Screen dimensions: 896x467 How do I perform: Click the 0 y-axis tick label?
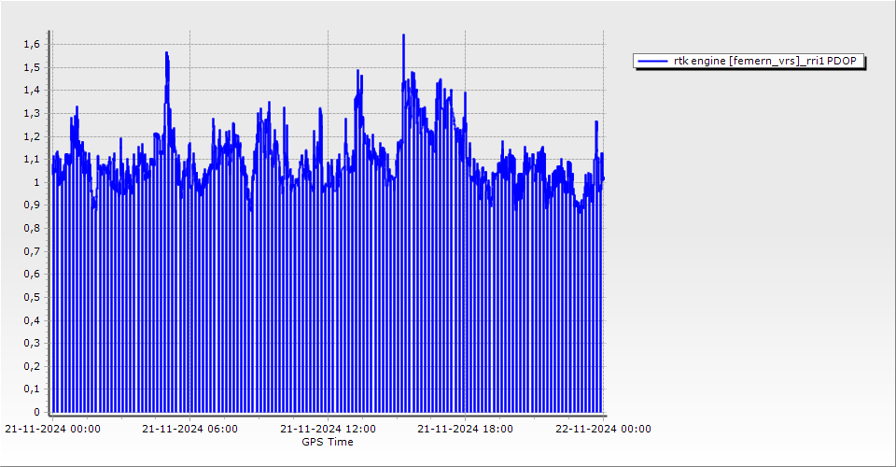(36, 412)
